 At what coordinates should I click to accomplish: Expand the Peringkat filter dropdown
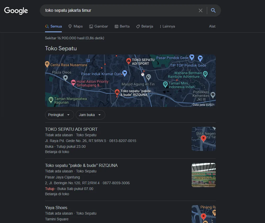(x=59, y=115)
